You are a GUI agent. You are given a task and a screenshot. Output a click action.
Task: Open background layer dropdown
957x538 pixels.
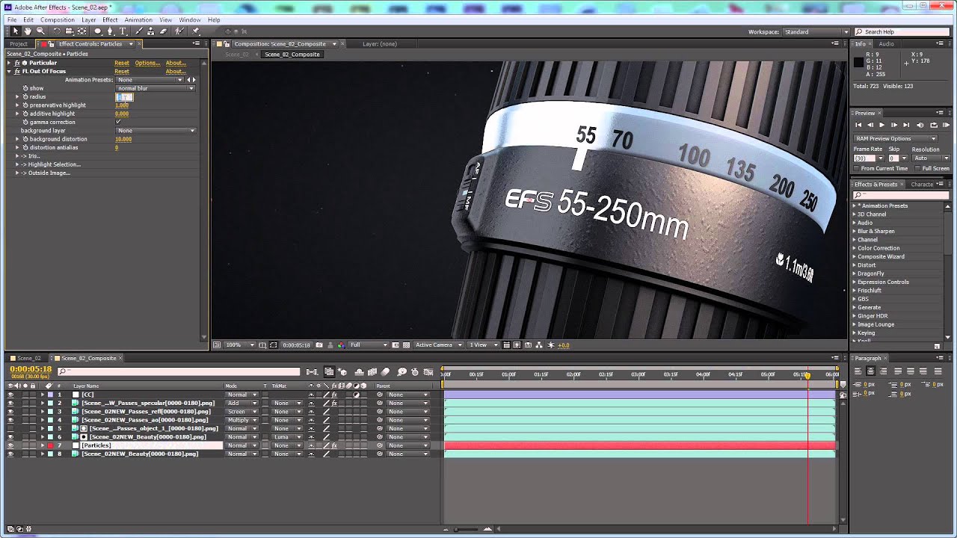[156, 131]
